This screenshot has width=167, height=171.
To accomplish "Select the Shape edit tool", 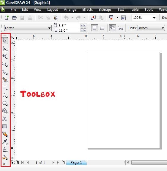I will (5, 49).
